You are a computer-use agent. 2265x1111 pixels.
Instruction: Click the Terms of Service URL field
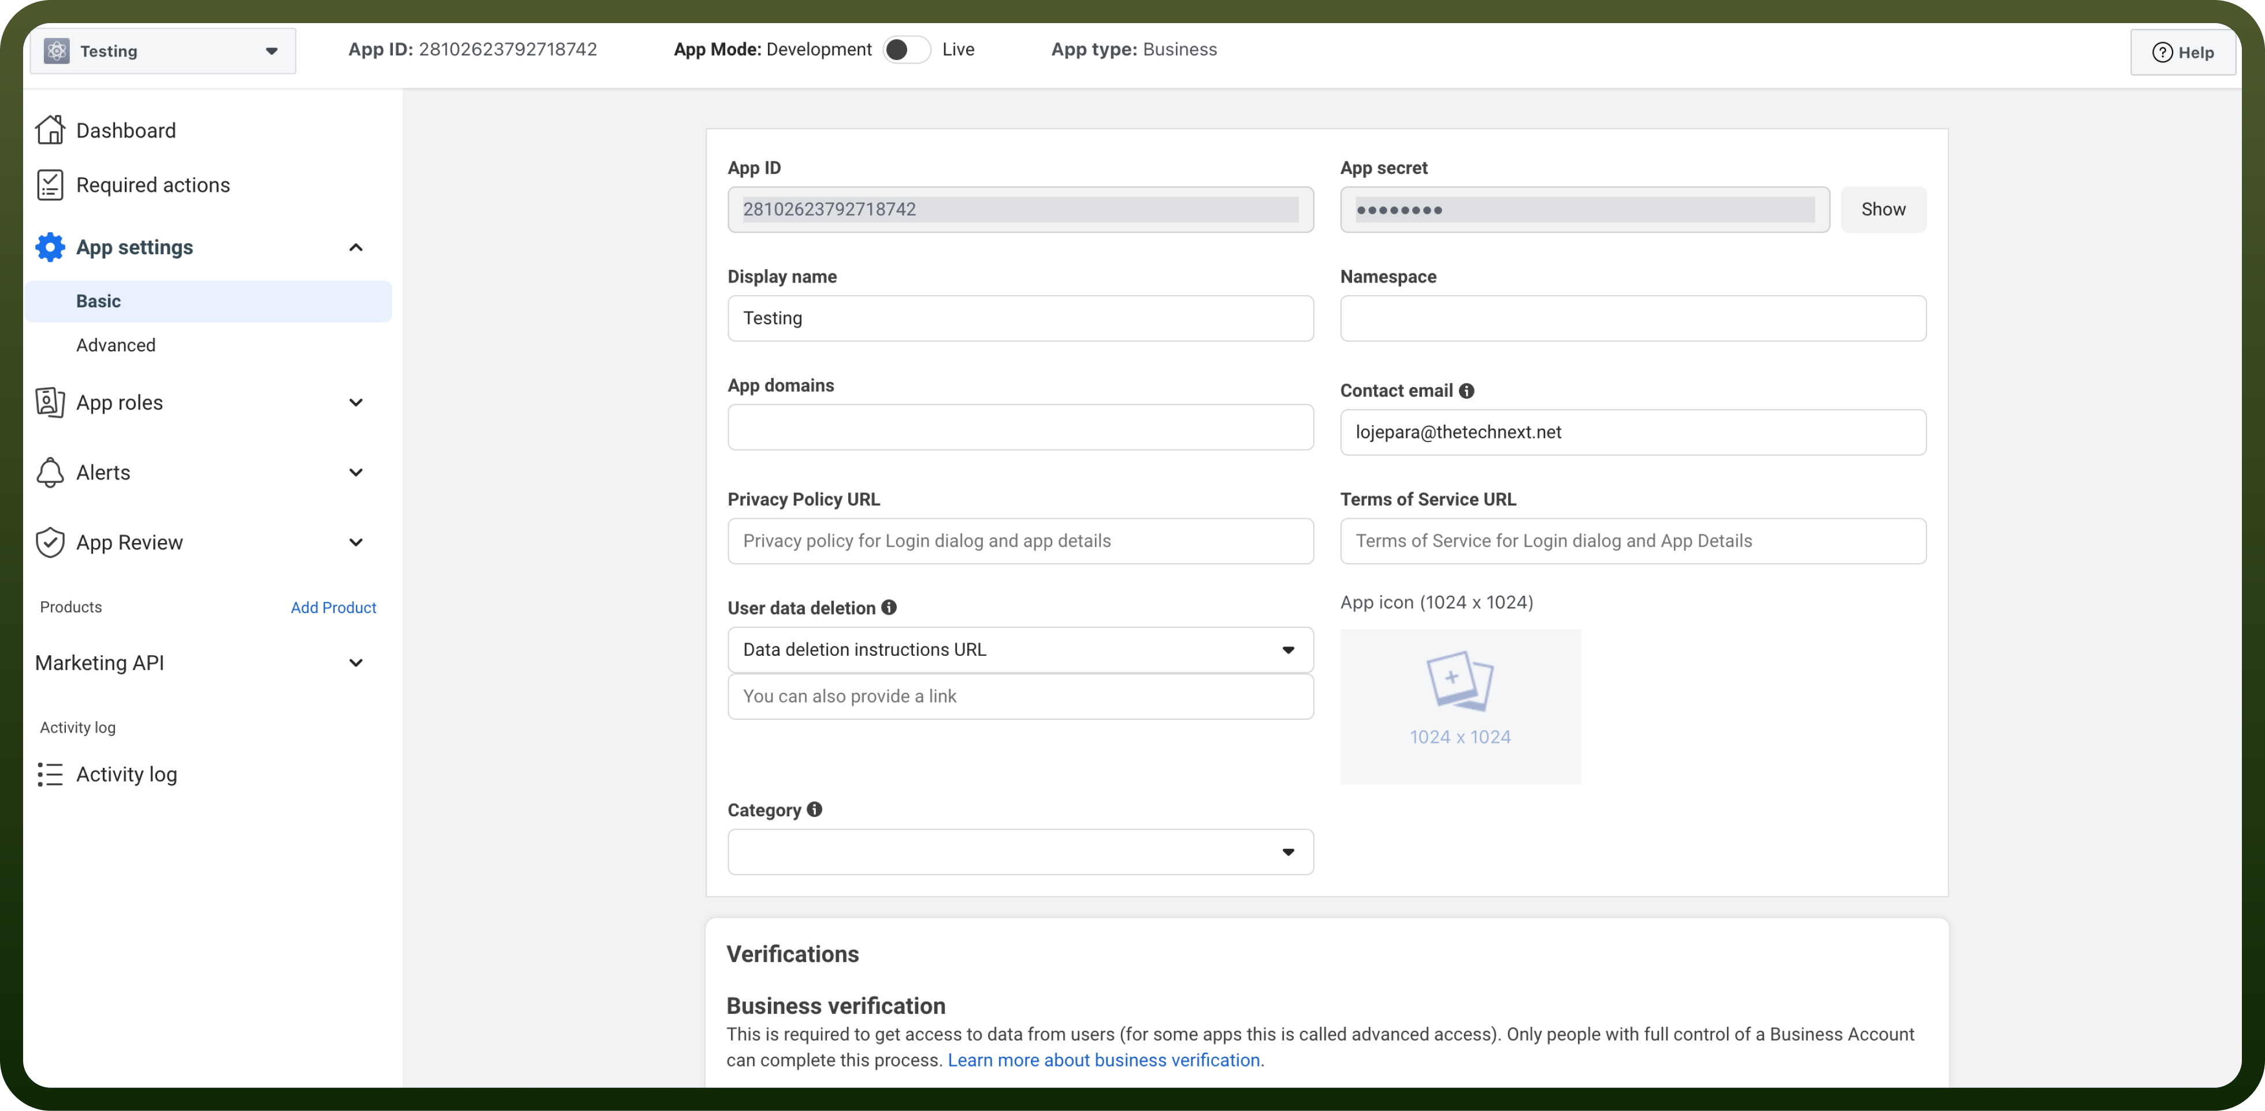tap(1633, 541)
